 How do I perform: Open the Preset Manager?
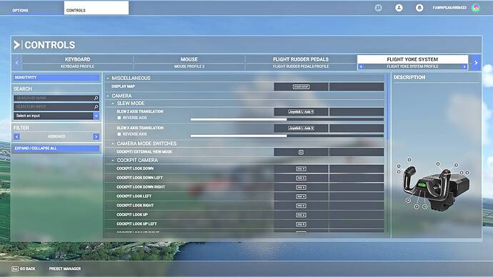pos(65,269)
